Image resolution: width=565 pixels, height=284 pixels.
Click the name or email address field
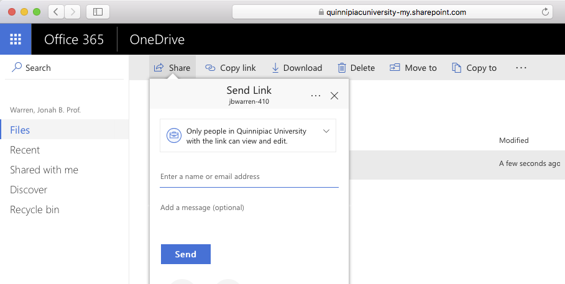coord(249,177)
